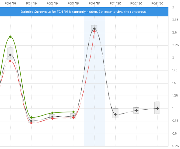Select the red marker for FQ1 '19
The height and width of the screenshot is (149, 180).
tap(31, 123)
